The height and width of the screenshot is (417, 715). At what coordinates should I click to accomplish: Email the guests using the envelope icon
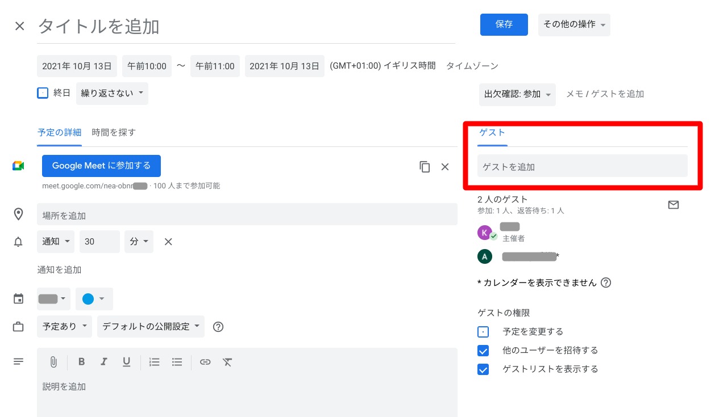tap(674, 205)
